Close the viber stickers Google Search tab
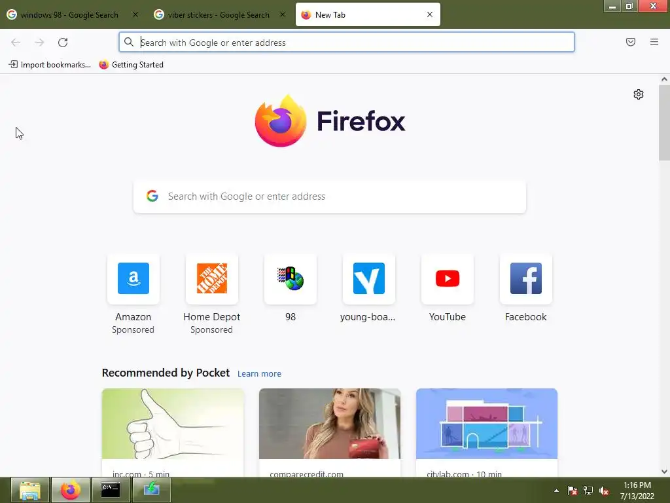Image resolution: width=670 pixels, height=503 pixels. click(x=283, y=14)
